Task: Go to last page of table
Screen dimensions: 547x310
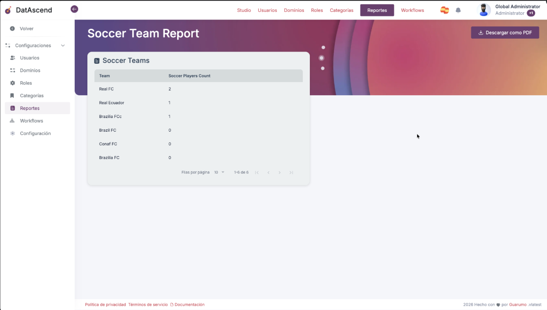Action: pos(291,172)
